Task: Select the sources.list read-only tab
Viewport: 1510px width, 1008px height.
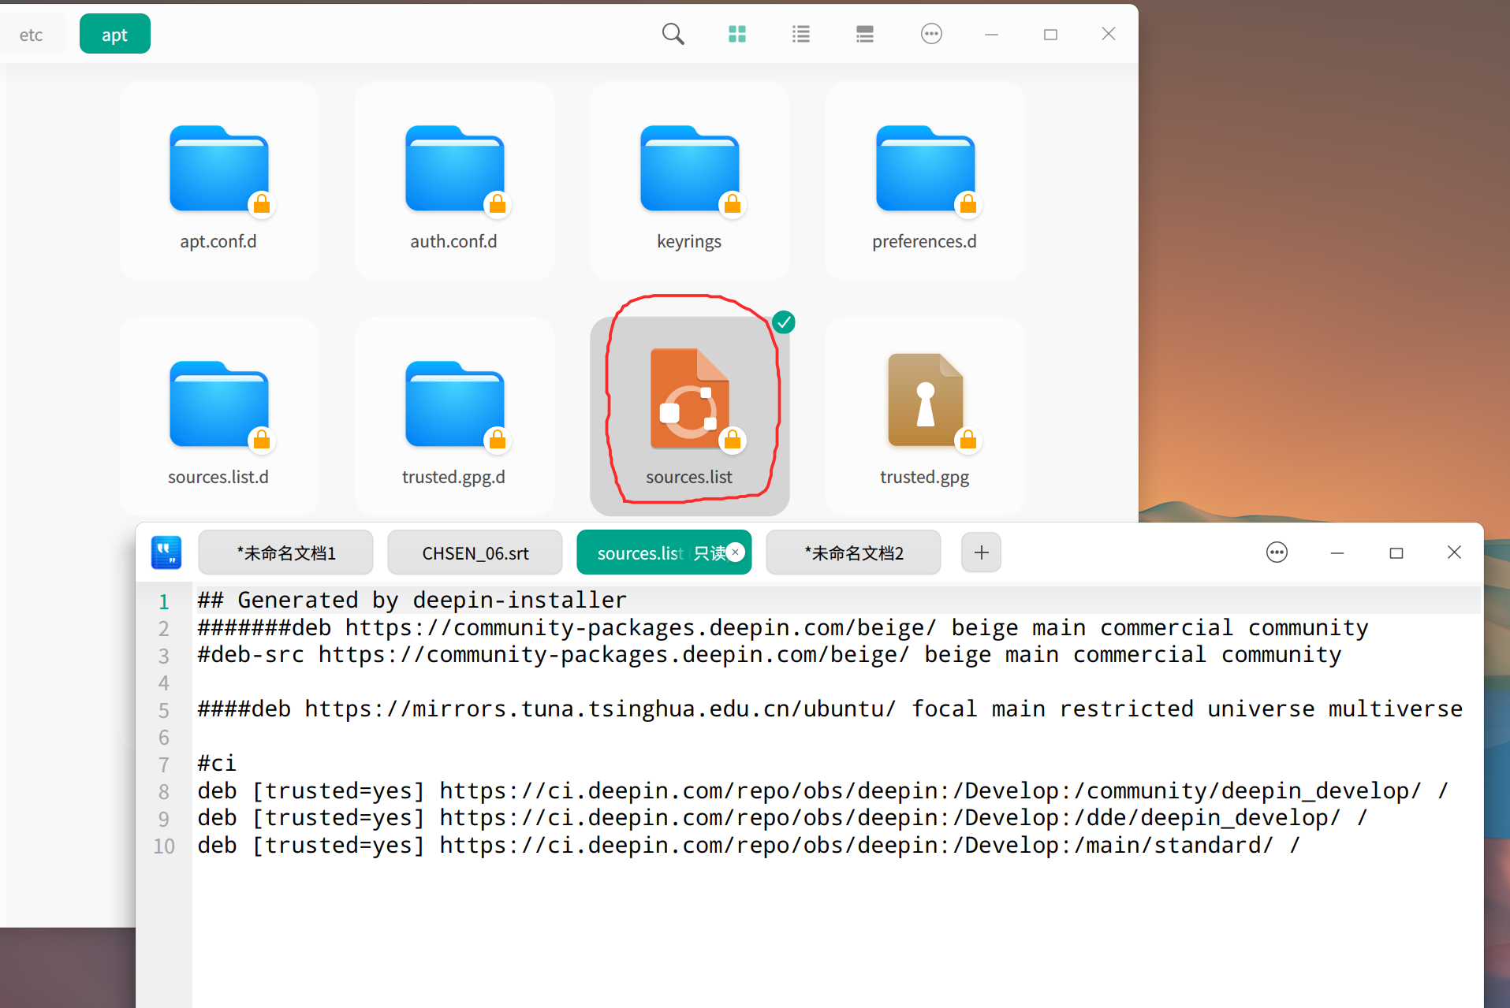Action: [x=664, y=552]
